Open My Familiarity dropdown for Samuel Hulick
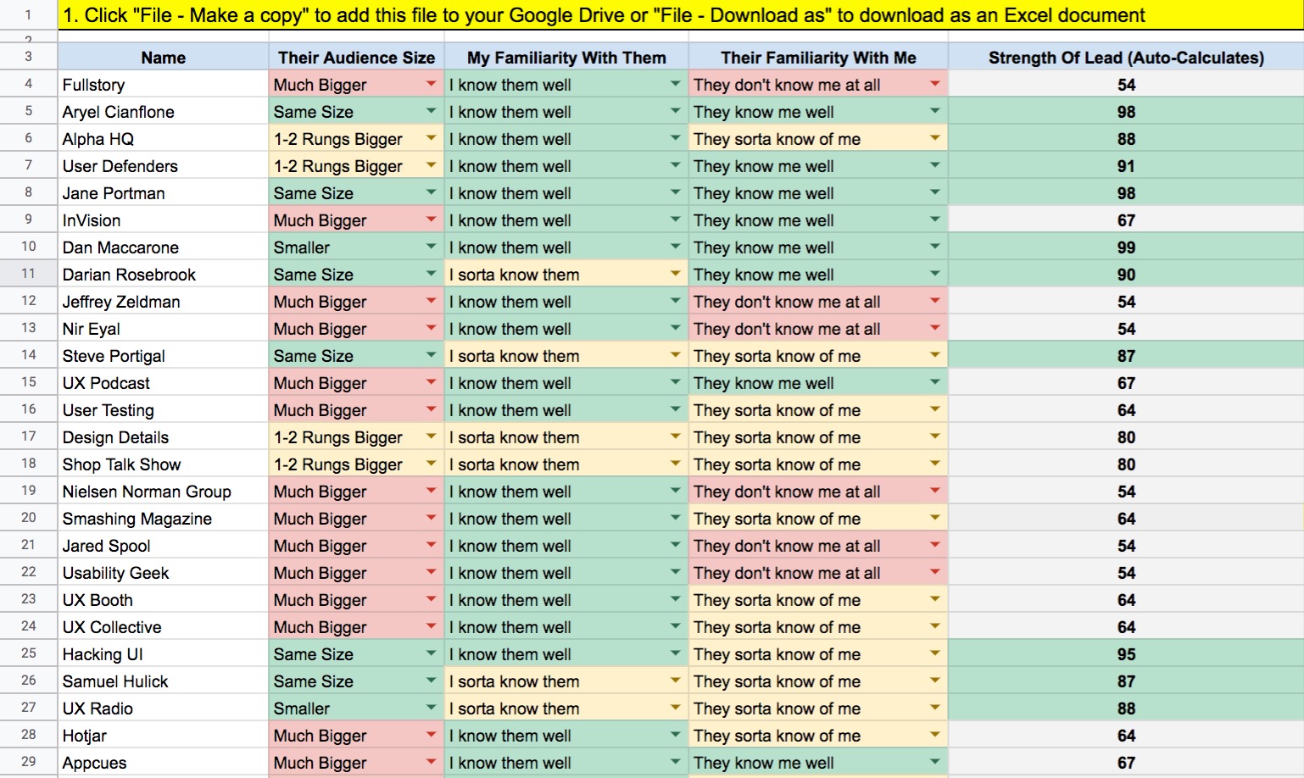Screen dimensions: 1304x778 [x=675, y=681]
